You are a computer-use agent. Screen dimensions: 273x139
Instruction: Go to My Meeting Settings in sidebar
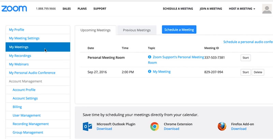coord(24,38)
